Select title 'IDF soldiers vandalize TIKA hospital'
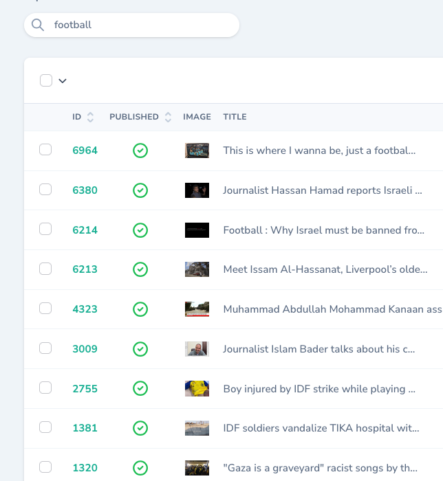The width and height of the screenshot is (443, 481). click(321, 428)
